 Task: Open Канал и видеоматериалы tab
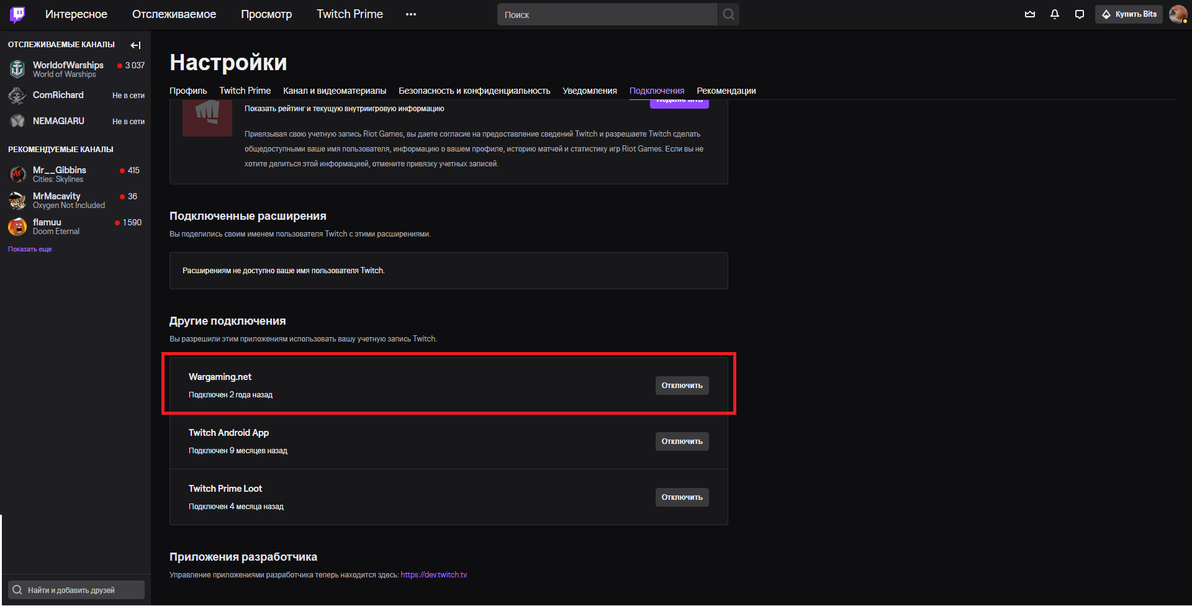335,91
